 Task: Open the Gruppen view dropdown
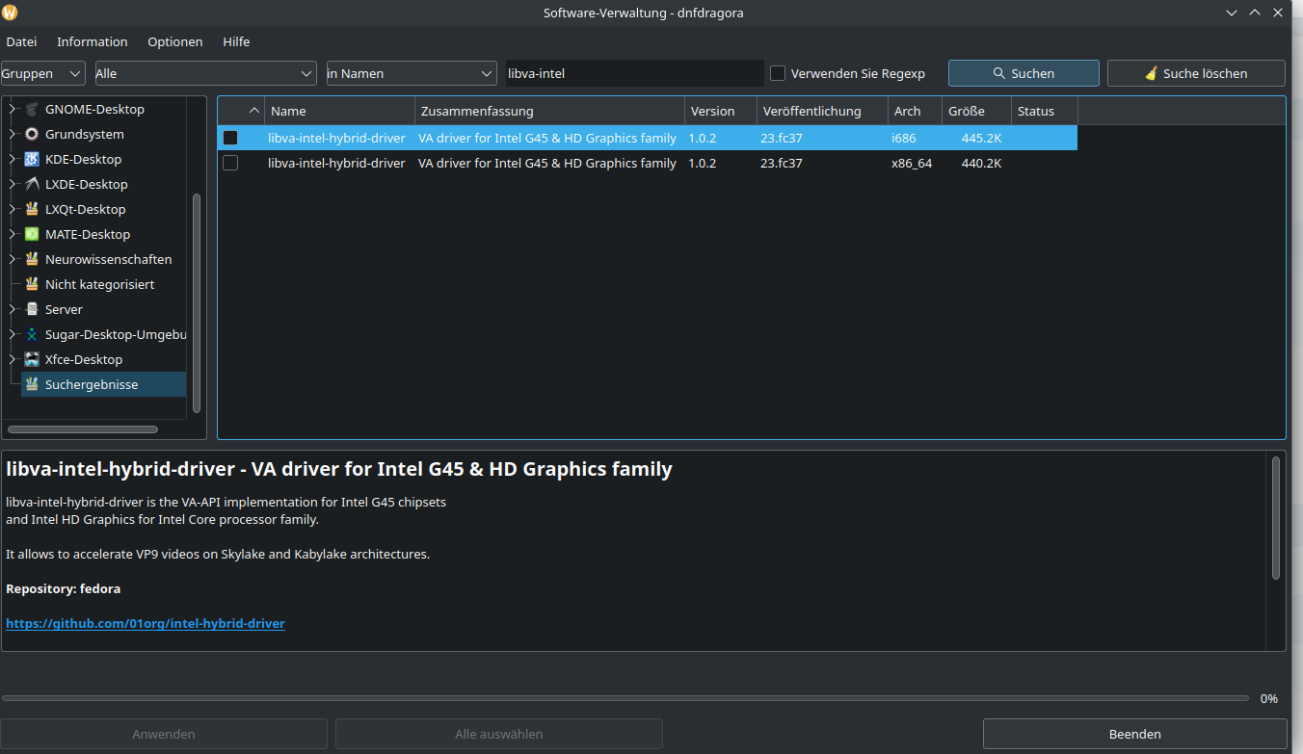pyautogui.click(x=43, y=73)
